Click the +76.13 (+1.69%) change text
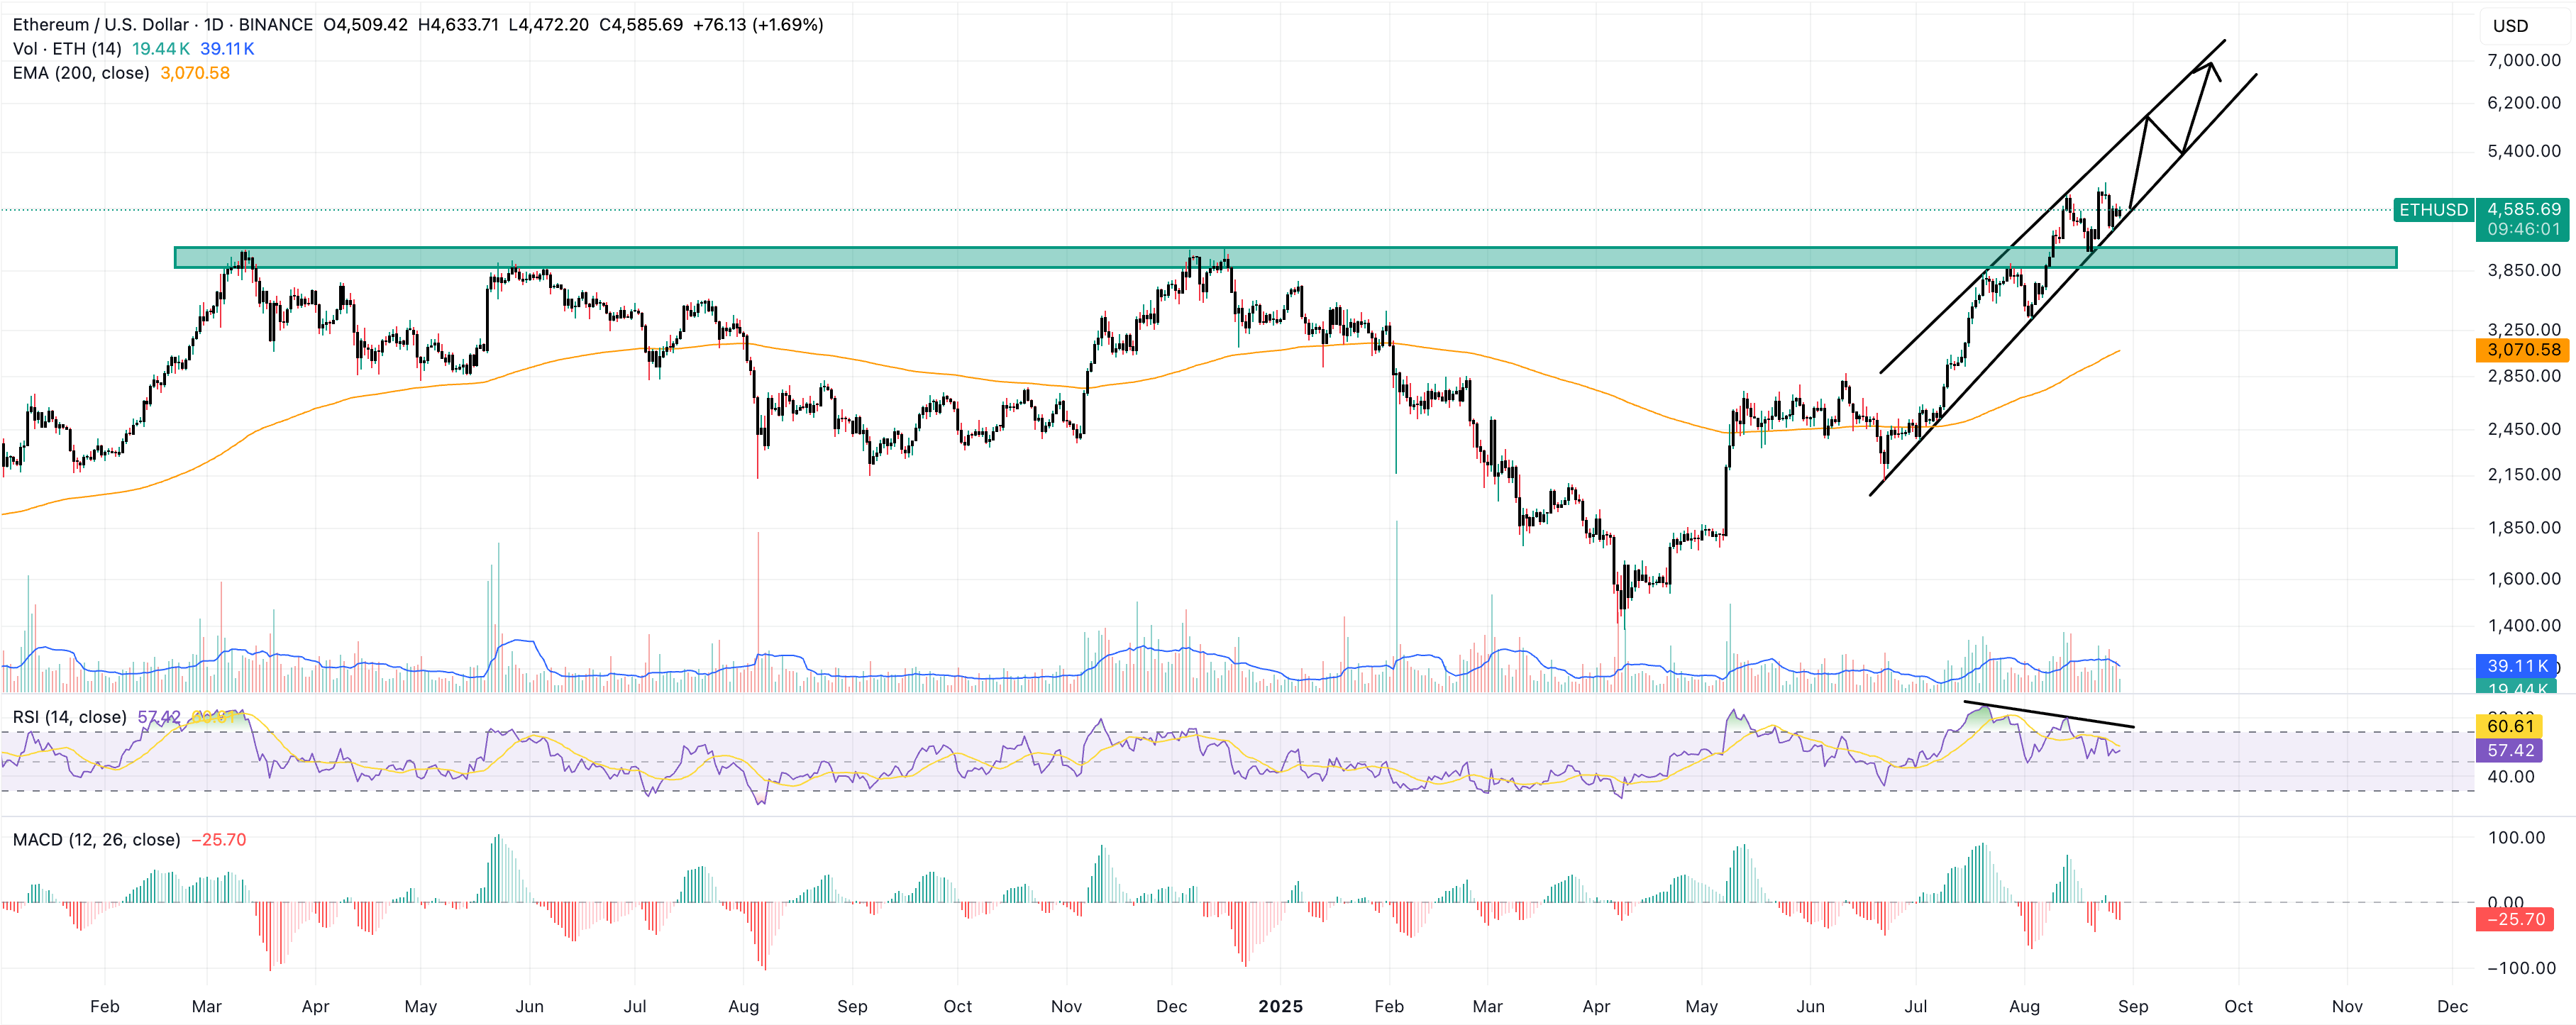The height and width of the screenshot is (1025, 2576). coord(758,24)
